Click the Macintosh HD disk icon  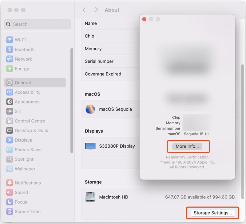coord(90,197)
